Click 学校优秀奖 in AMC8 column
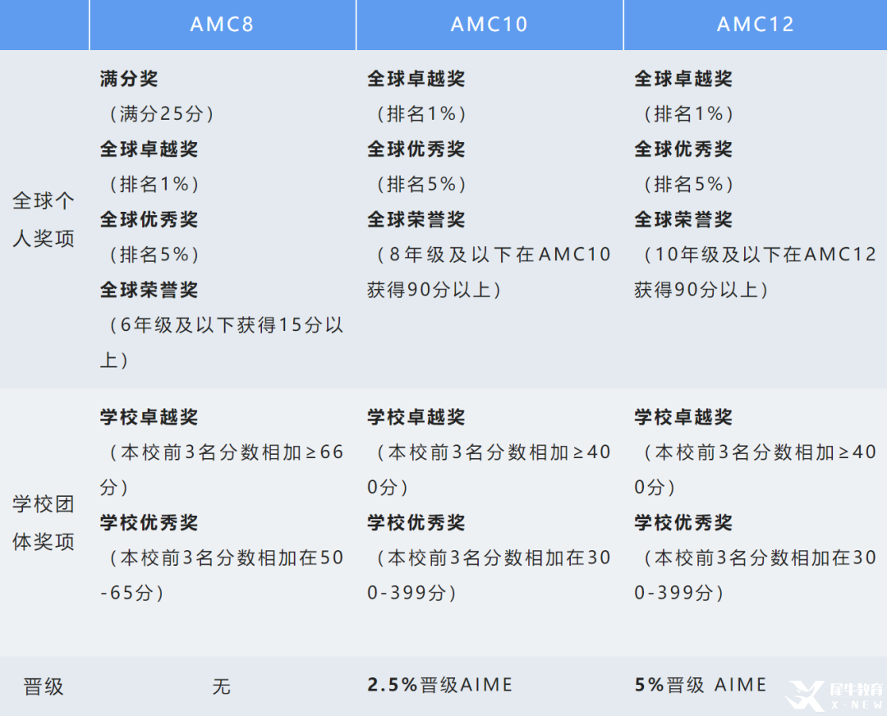The width and height of the screenshot is (887, 716). point(149,522)
